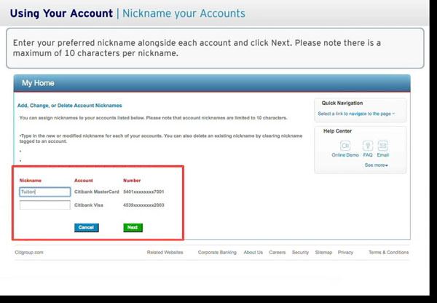Click the Add, Change, or Delete Account Nicknames heading
Screen dimensions: 437x303
(70, 106)
